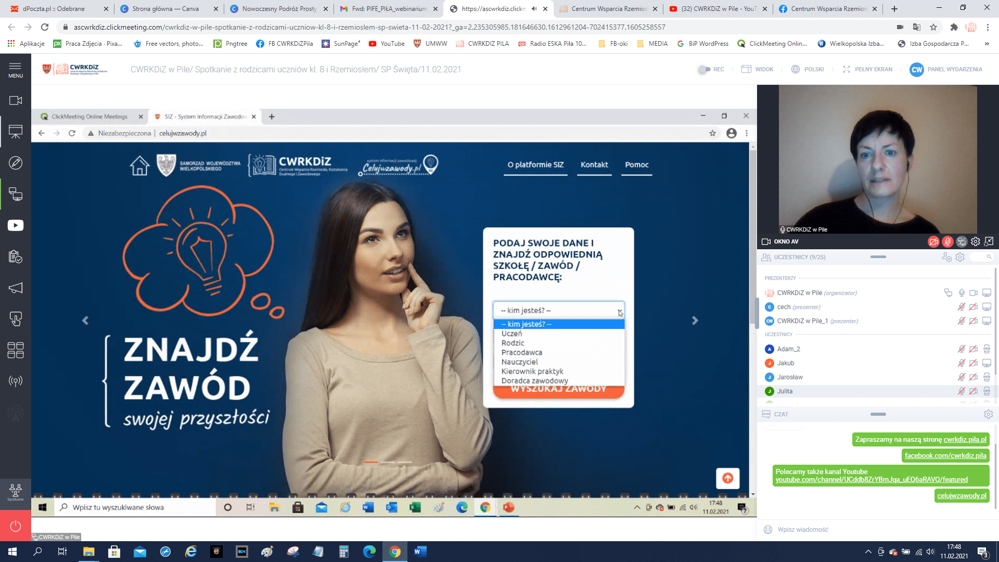Open the POLSKI language selector
This screenshot has width=999, height=562.
[x=808, y=69]
